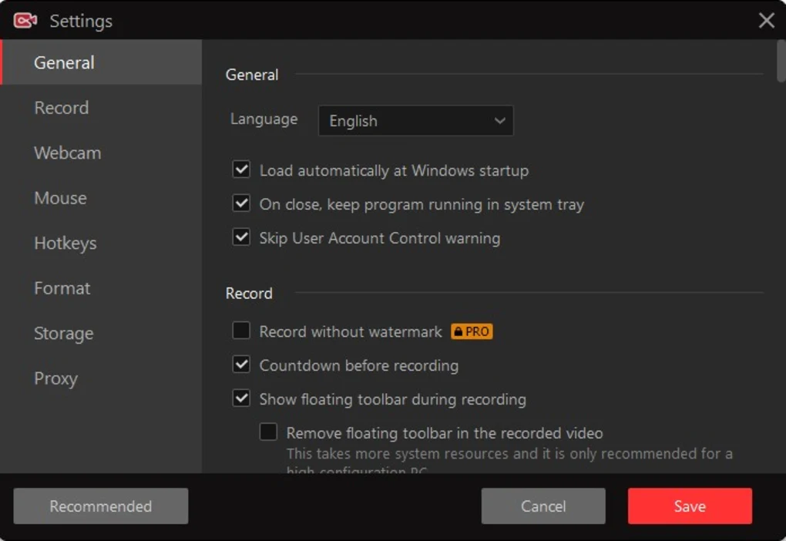Image resolution: width=786 pixels, height=541 pixels.
Task: Disable load automatically at Windows startup
Action: [x=241, y=169]
